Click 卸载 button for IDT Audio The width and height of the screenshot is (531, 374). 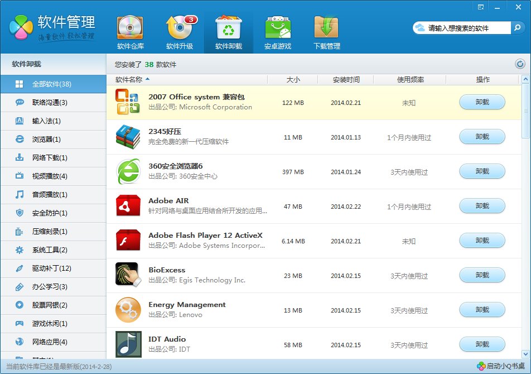tap(482, 344)
